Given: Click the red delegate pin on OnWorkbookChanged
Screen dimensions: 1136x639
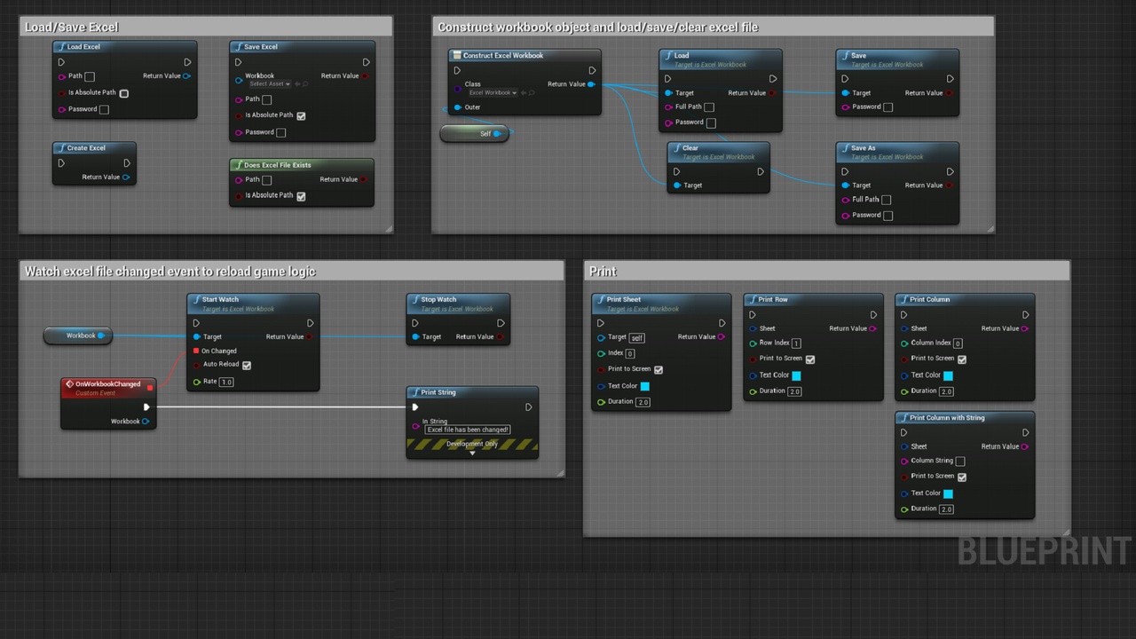Looking at the screenshot, I should click(x=150, y=388).
